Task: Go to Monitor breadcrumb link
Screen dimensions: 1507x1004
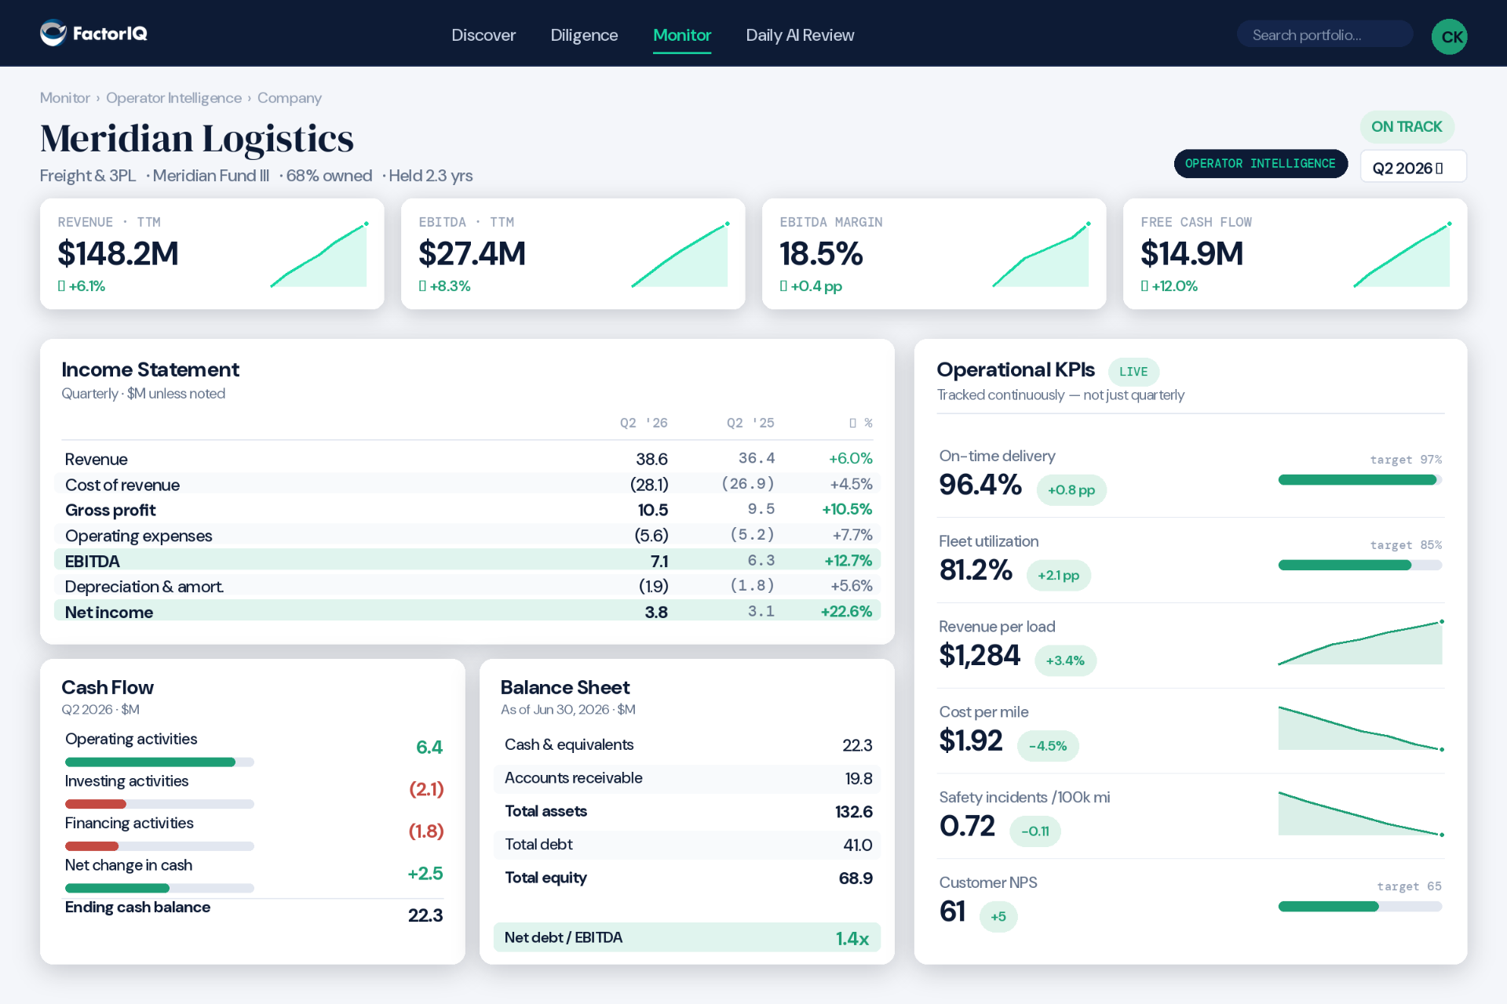Action: pos(65,98)
